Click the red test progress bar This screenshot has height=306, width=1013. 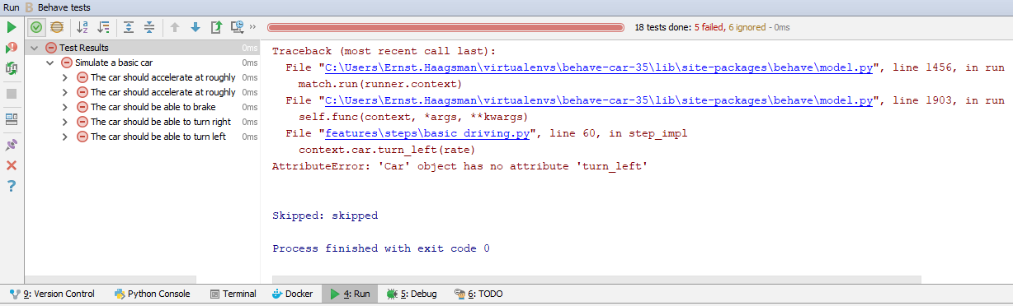coord(446,27)
